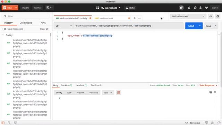Click the Invite button
The width and height of the screenshot is (222, 125).
point(130,8)
